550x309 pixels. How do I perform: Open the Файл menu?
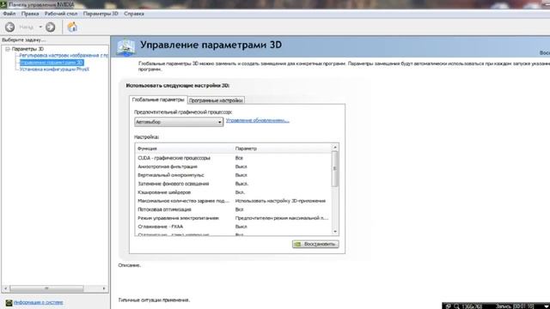click(9, 14)
